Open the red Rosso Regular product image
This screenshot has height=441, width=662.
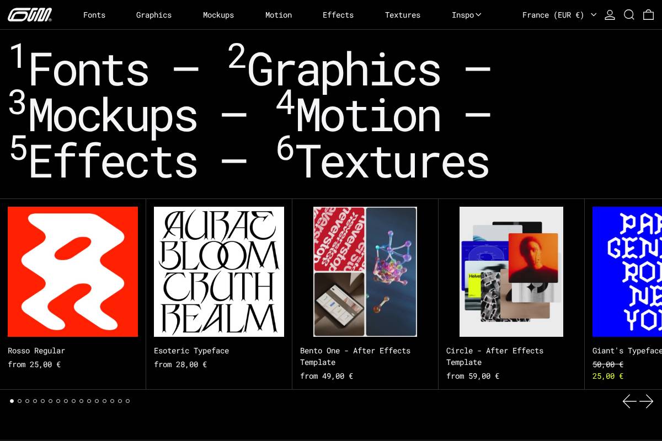(x=73, y=272)
